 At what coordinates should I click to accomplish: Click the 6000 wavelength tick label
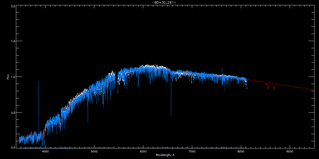(x=143, y=152)
